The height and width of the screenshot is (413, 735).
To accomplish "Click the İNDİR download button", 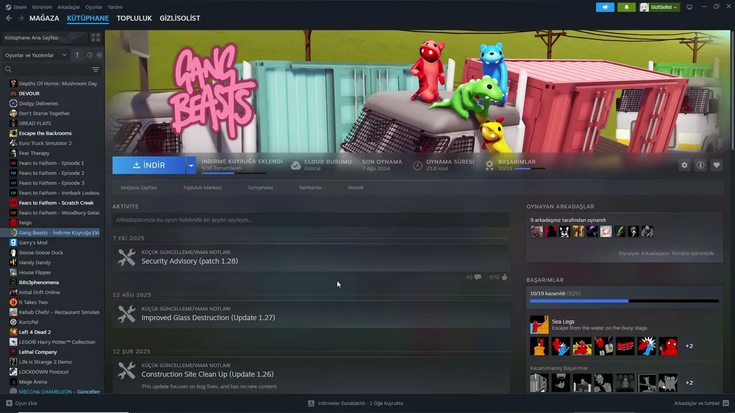I will (149, 165).
